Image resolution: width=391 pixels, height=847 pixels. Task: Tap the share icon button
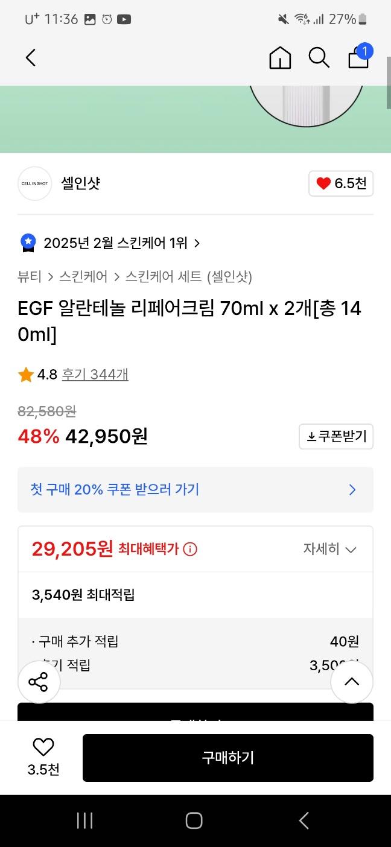click(38, 682)
